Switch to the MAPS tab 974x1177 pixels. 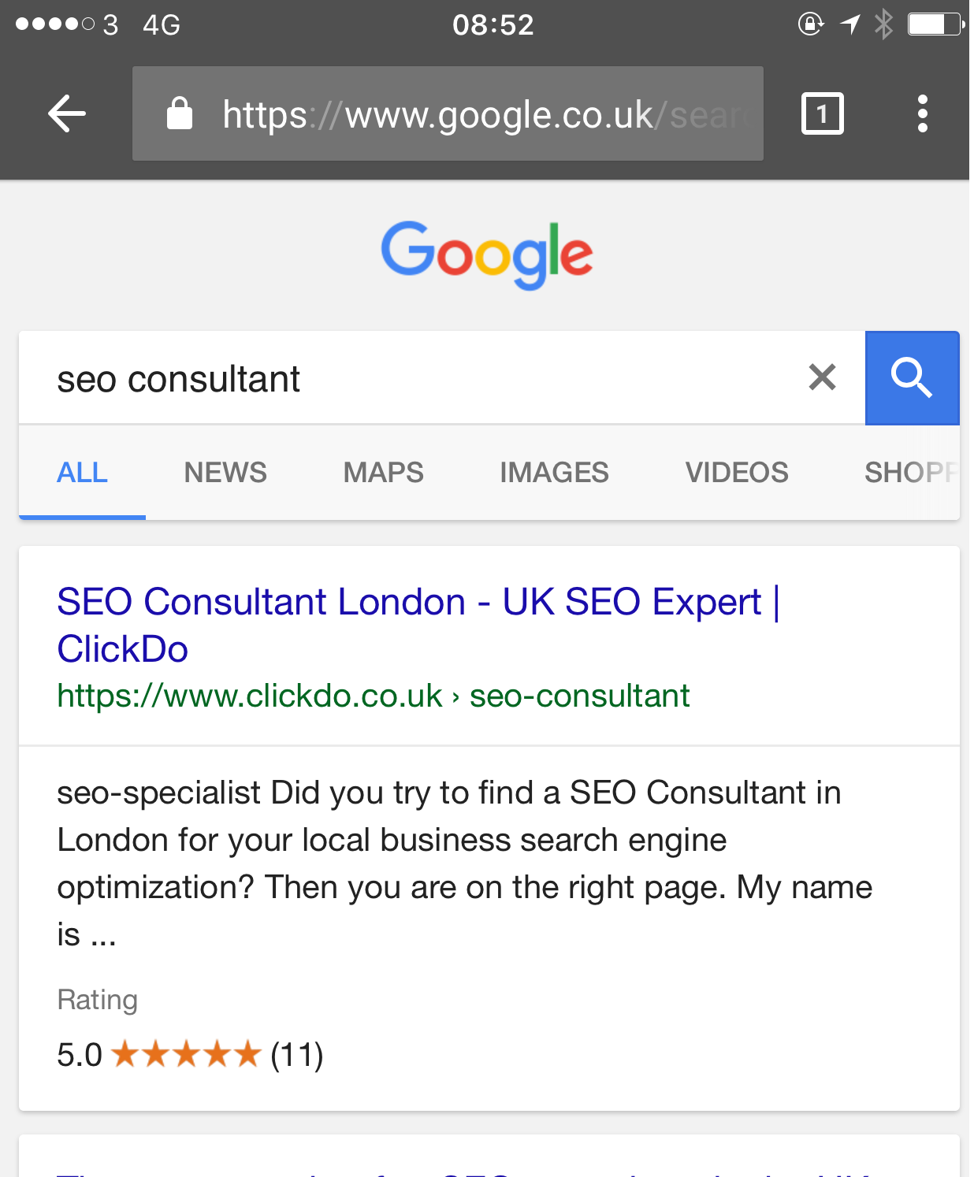(384, 473)
